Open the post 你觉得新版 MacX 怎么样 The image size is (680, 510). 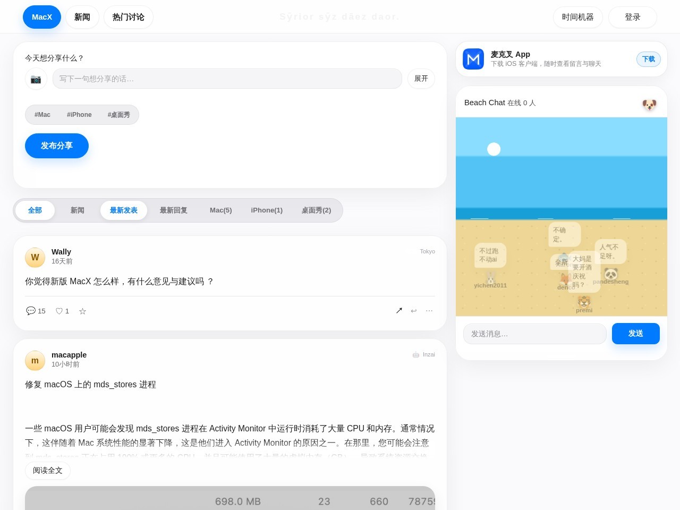pos(119,282)
